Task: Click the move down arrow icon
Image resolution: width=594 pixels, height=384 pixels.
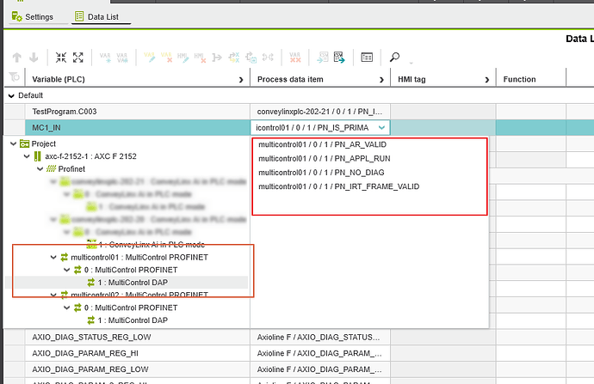Action: click(33, 58)
